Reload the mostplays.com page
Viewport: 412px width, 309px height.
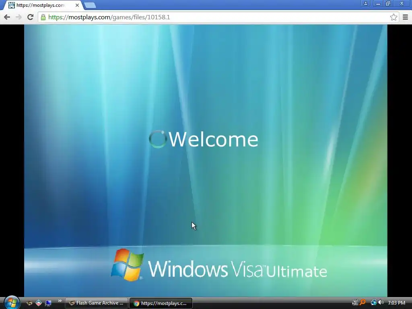(30, 17)
